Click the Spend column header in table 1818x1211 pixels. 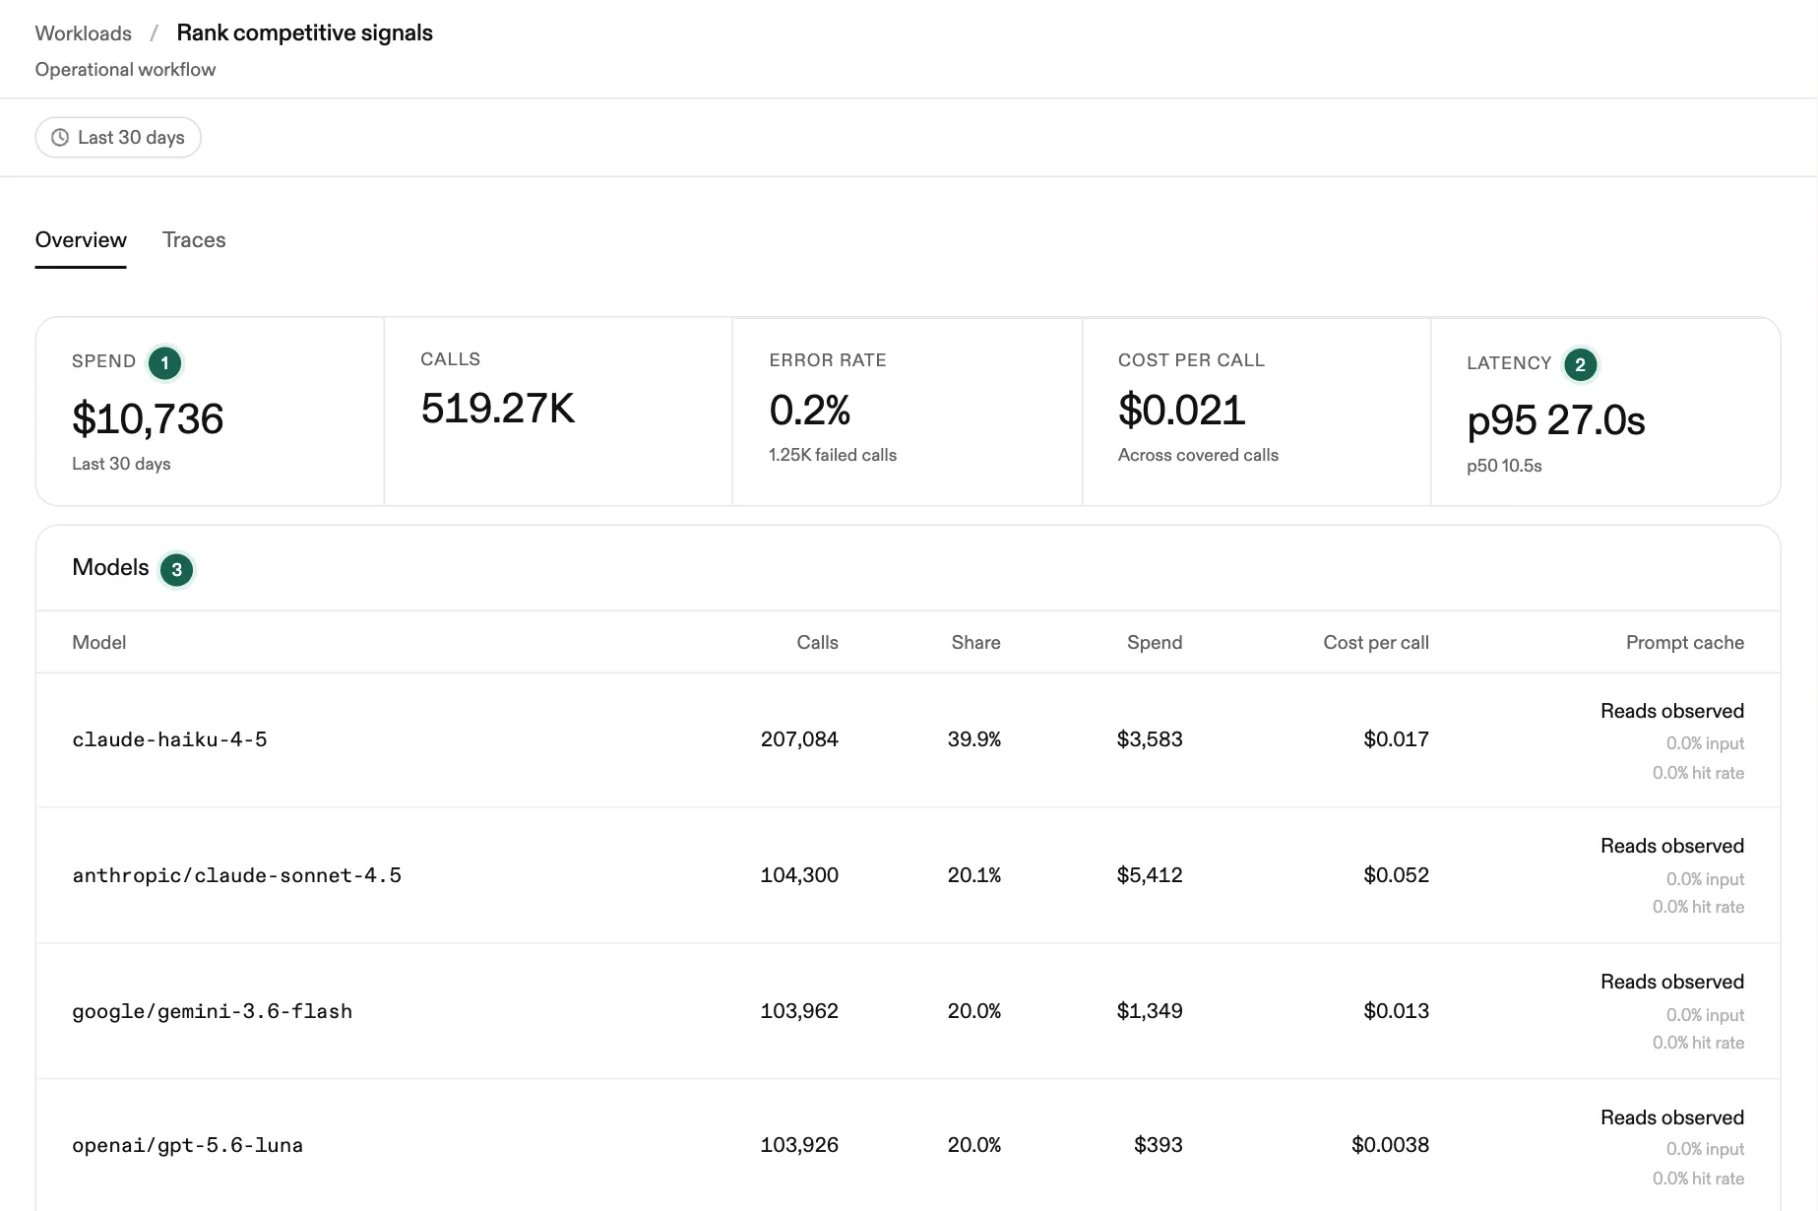(1155, 643)
